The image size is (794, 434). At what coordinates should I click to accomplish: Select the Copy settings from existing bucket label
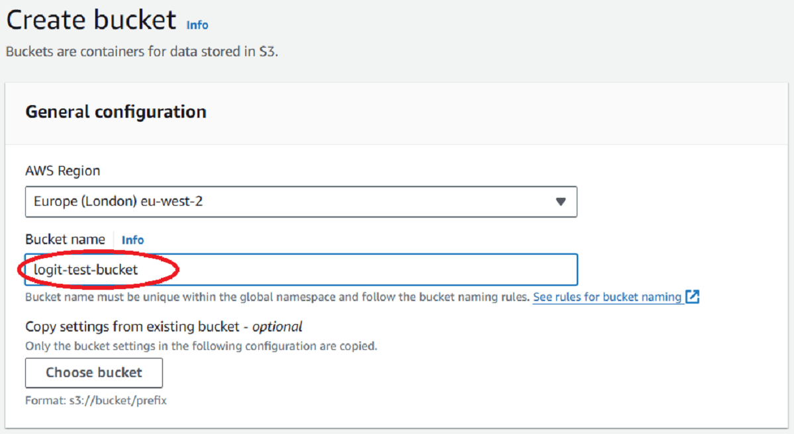tap(163, 326)
